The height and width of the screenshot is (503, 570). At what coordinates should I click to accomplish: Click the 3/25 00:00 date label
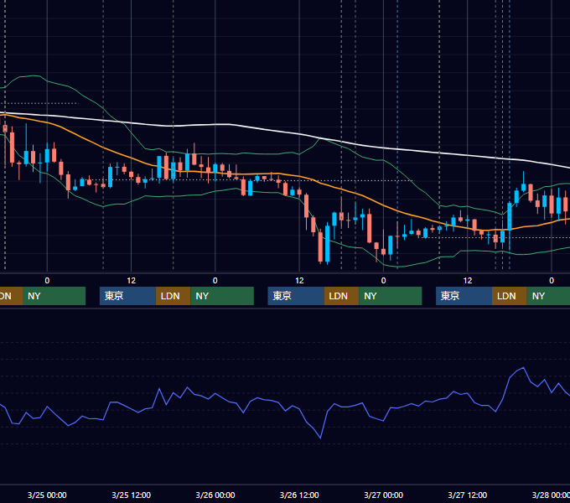tap(47, 495)
